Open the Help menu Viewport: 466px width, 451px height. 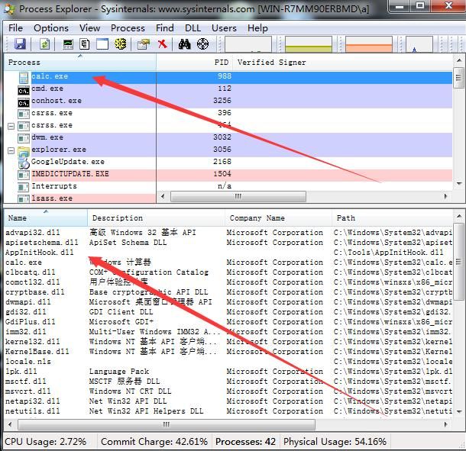(257, 28)
